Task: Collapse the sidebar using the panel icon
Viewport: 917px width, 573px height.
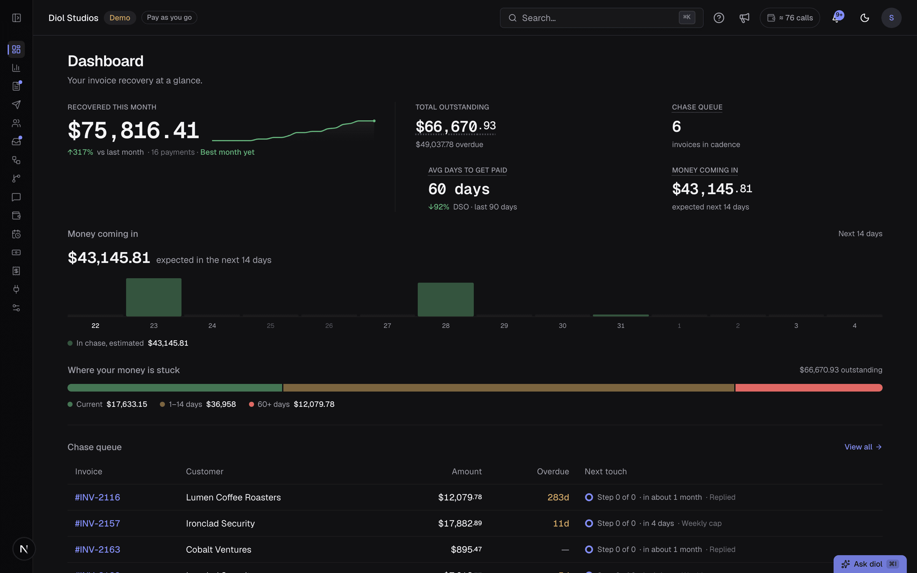Action: click(16, 18)
